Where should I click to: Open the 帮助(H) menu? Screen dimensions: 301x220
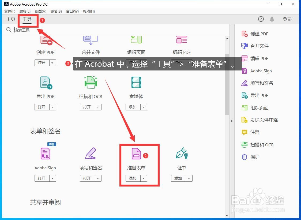click(x=89, y=11)
